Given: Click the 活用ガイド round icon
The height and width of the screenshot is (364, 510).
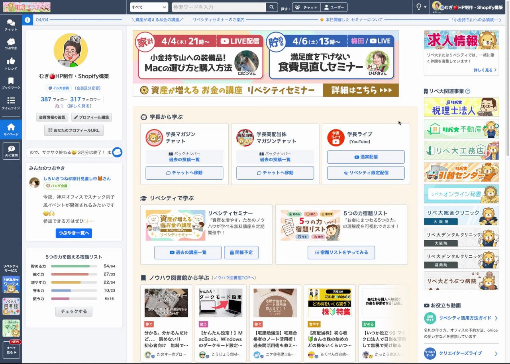Looking at the screenshot, I should click(x=430, y=318).
